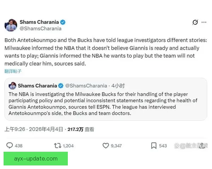Open the 上午9:26 · 2026年4月4日 timestamp
This screenshot has height=169, width=212.
(x=34, y=129)
